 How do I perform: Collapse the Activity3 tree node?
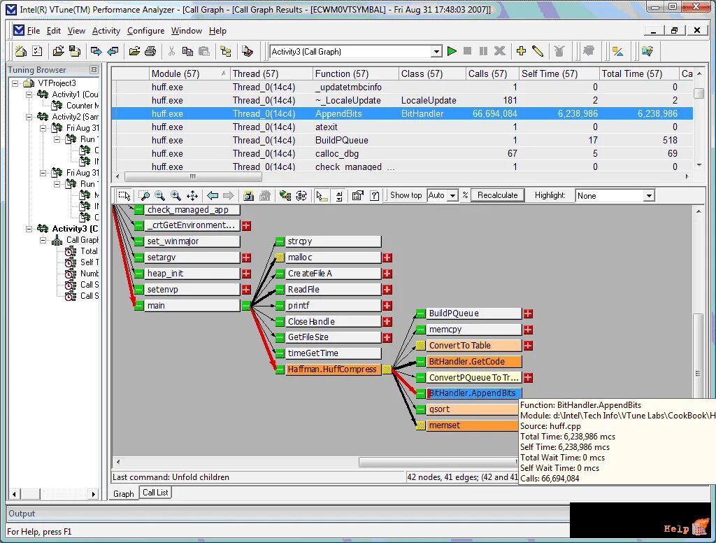click(x=29, y=229)
